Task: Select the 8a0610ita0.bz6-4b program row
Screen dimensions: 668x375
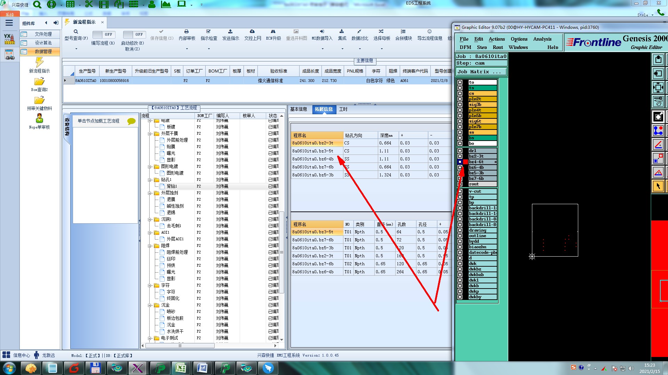Action: coord(312,159)
